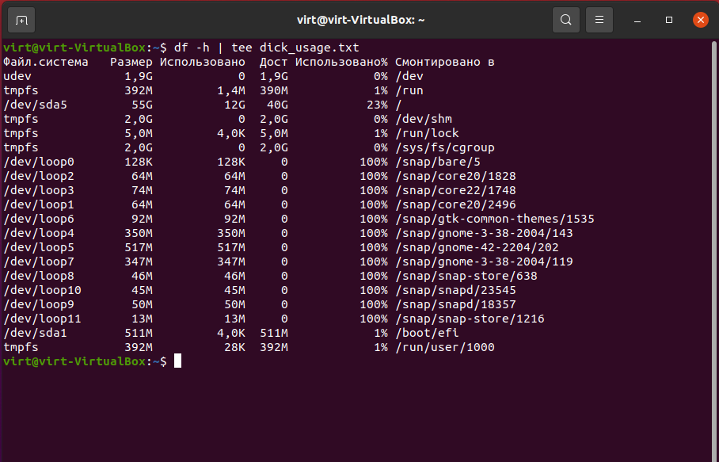Click the window title virt@virt-VirtualBox: ~

point(360,20)
